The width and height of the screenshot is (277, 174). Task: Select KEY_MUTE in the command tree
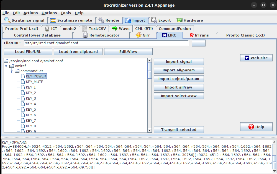(x=34, y=82)
